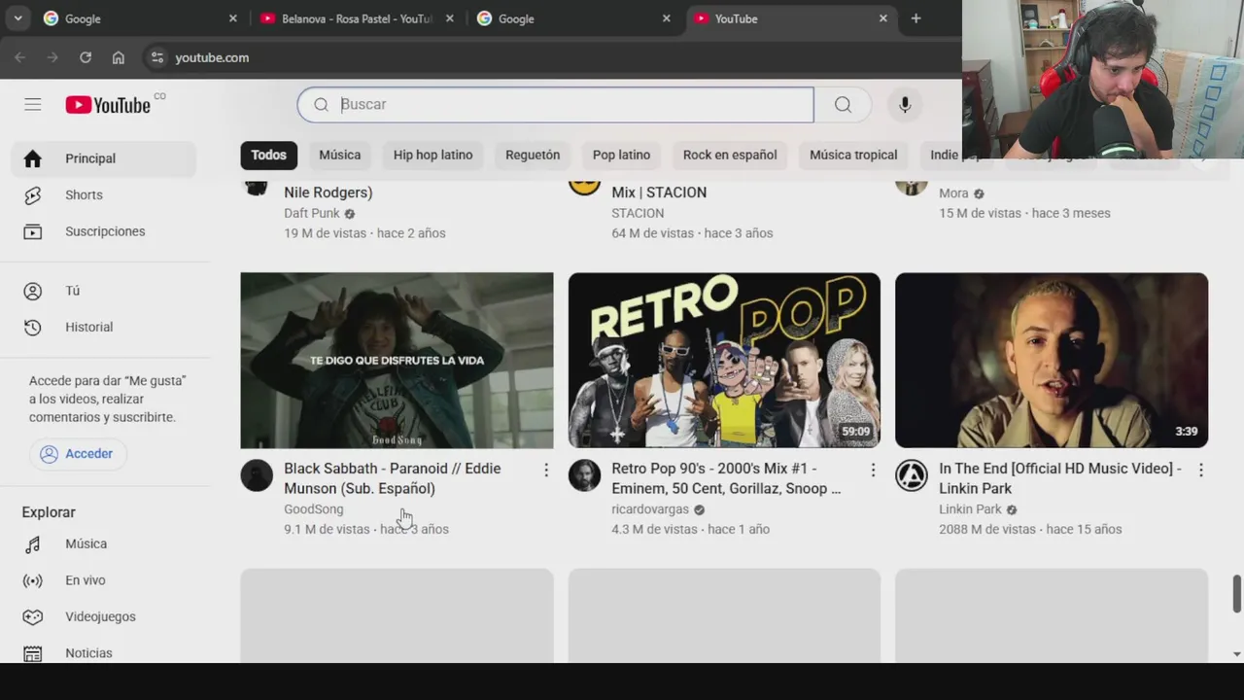This screenshot has width=1244, height=700.
Task: Click the Acceder sign-in button
Action: [77, 454]
